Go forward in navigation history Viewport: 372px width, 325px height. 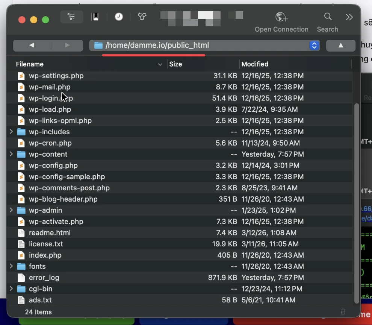[x=67, y=46]
